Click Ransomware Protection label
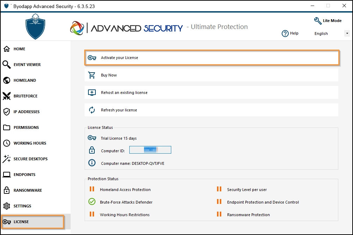This screenshot has height=235, width=353. pyautogui.click(x=248, y=215)
